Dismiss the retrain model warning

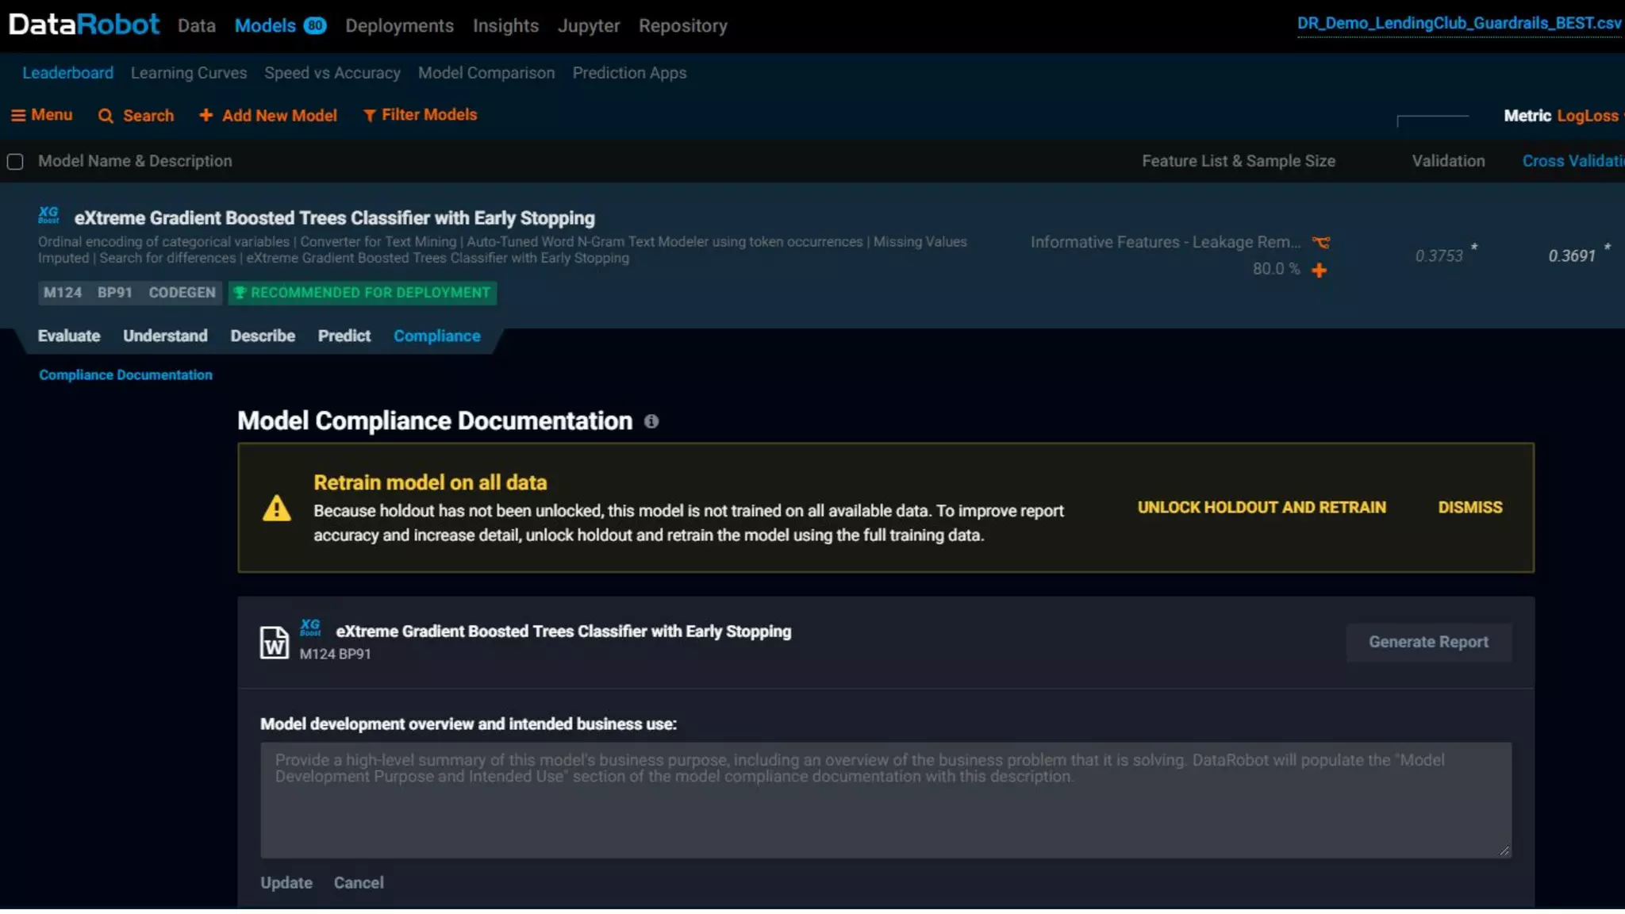point(1469,508)
